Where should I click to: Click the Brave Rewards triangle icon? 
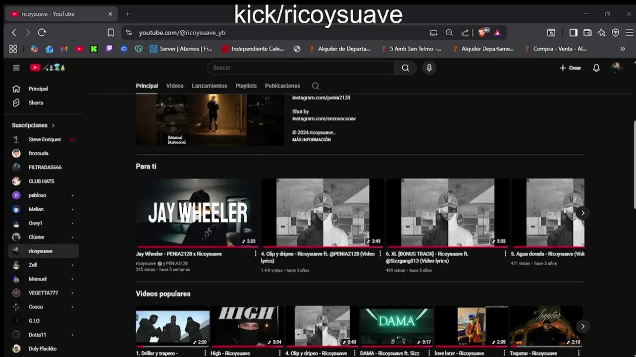point(497,33)
